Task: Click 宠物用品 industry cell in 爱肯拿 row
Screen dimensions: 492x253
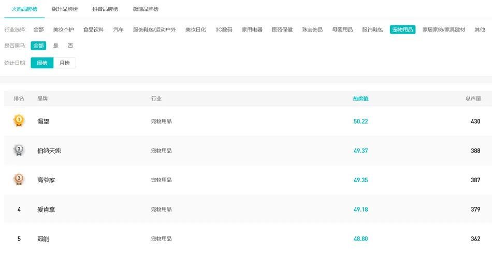Action: click(161, 210)
